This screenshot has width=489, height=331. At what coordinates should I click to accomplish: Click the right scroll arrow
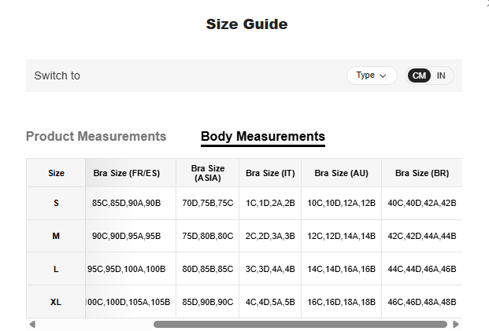pyautogui.click(x=456, y=324)
